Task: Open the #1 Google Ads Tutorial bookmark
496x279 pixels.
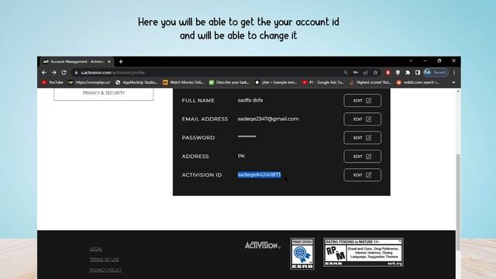Action: coord(323,82)
